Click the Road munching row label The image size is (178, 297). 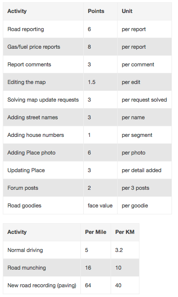click(26, 268)
